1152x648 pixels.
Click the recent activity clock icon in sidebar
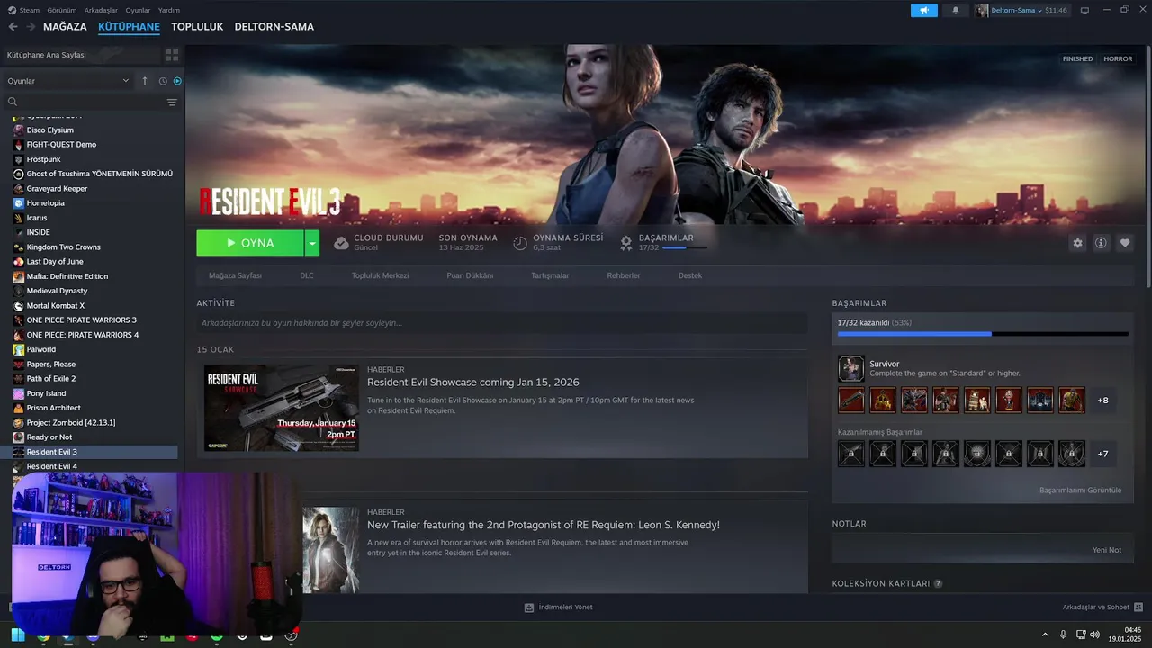(163, 81)
